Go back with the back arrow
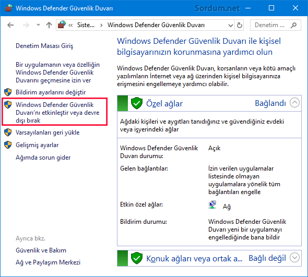The width and height of the screenshot is (308, 277). (10, 25)
